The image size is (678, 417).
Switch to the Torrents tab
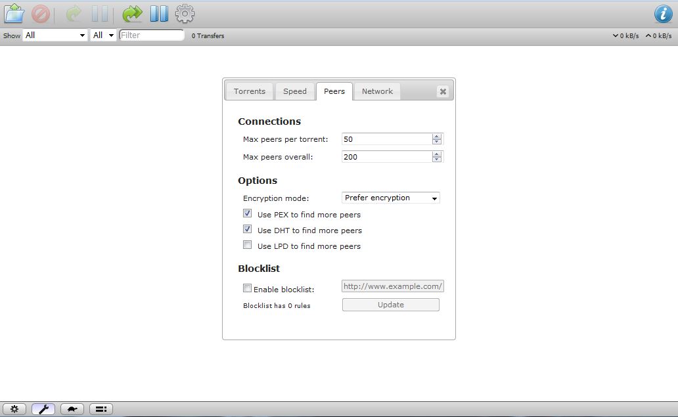pos(250,91)
